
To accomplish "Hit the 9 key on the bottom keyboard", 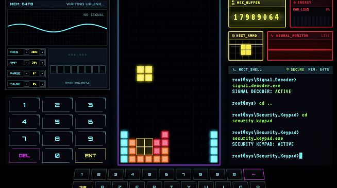I will pos(217,174).
